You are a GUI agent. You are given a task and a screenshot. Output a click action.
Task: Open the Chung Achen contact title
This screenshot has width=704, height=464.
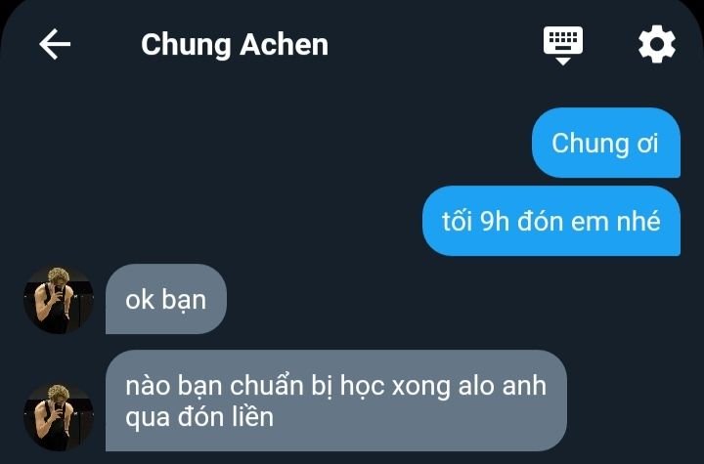pos(235,45)
